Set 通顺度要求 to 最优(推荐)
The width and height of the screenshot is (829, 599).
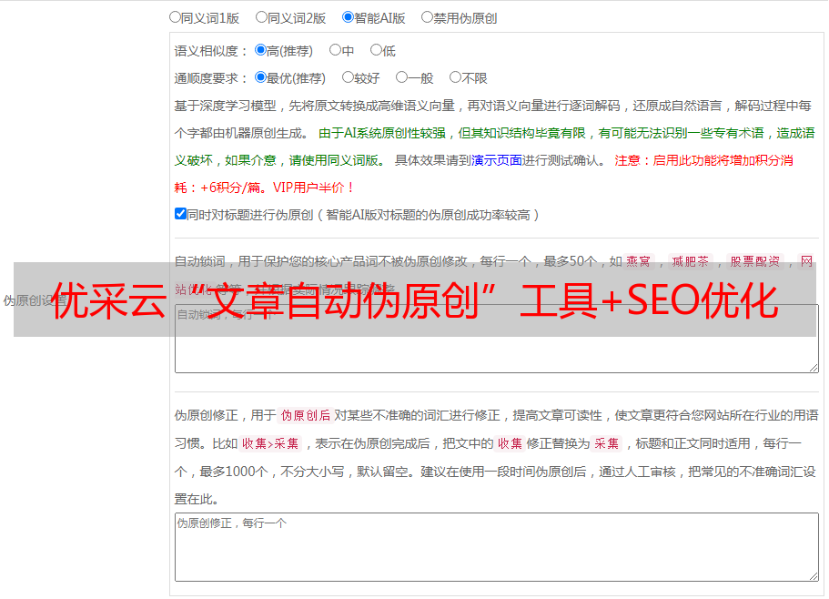pos(260,77)
